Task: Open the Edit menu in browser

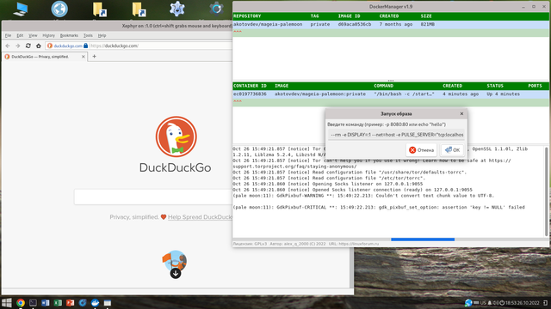Action: tap(20, 35)
